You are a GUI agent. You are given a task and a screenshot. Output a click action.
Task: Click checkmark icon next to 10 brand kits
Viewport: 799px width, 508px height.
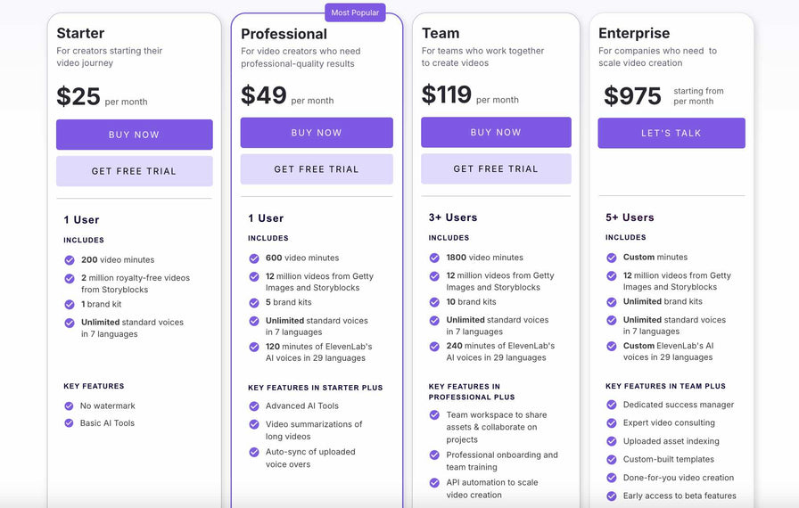pyautogui.click(x=434, y=302)
